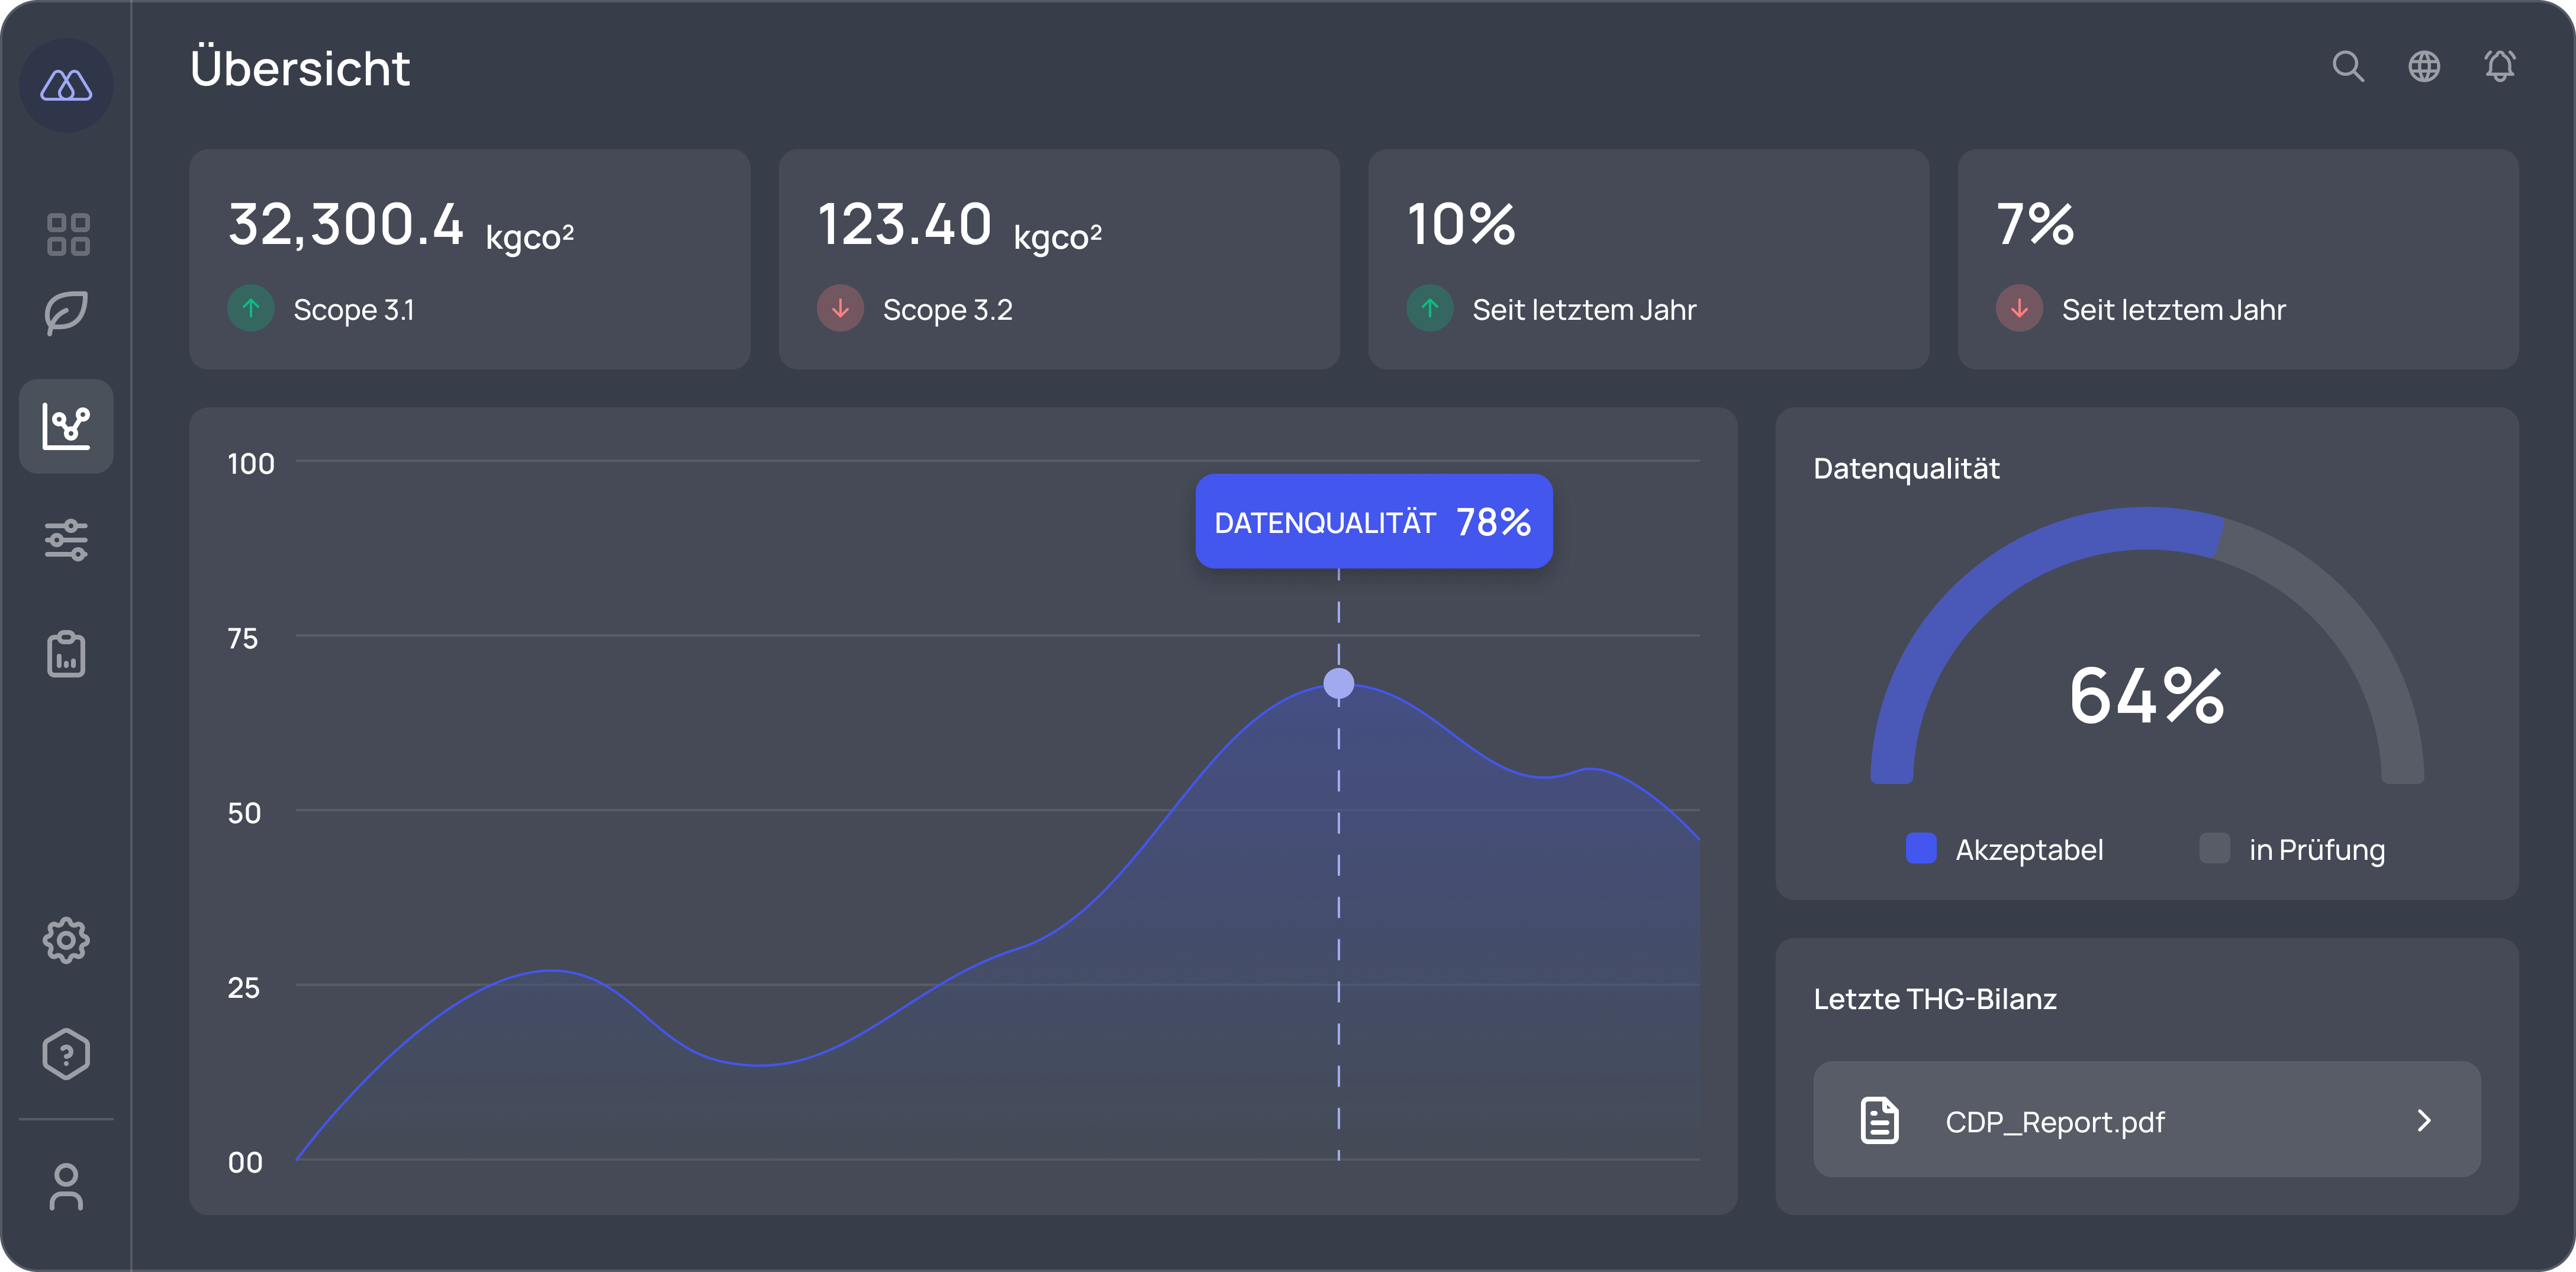Click the document icon next to CDP_Report.pdf
Image resolution: width=2576 pixels, height=1272 pixels.
tap(1879, 1120)
